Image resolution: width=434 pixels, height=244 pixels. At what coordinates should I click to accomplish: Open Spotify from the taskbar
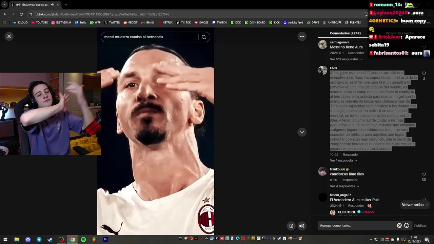point(83,239)
